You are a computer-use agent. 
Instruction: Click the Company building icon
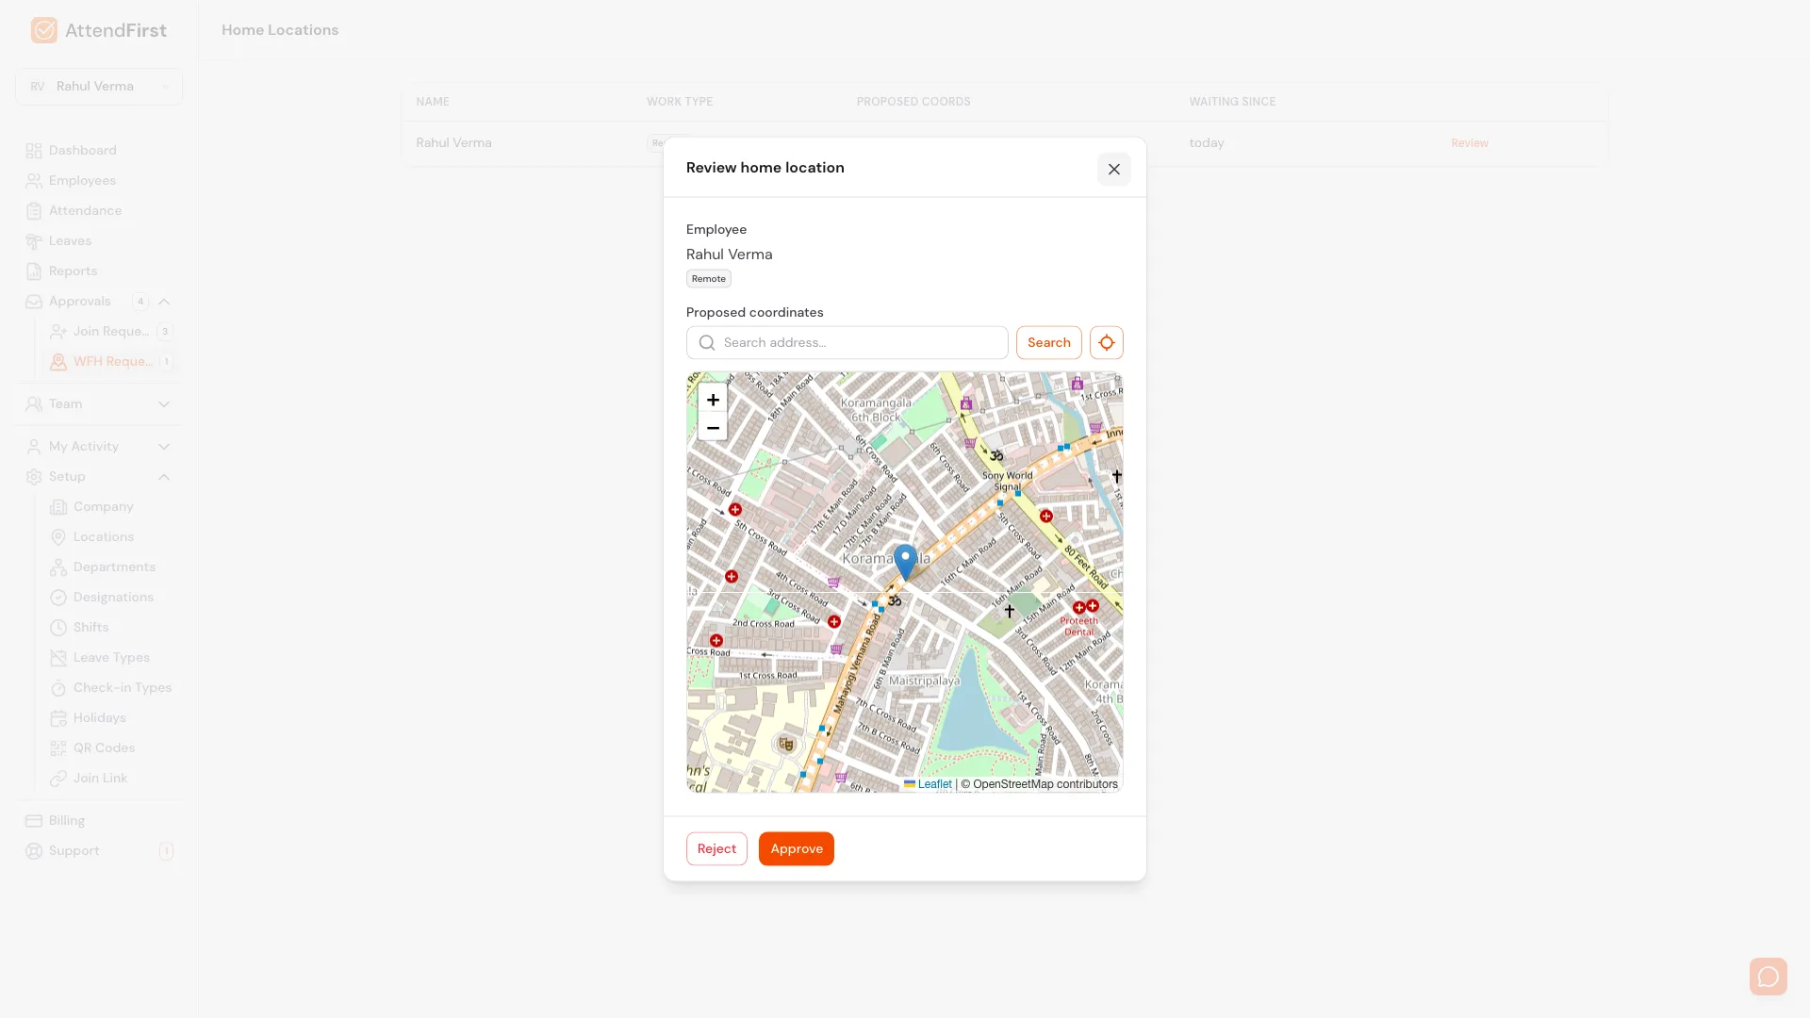pyautogui.click(x=58, y=507)
